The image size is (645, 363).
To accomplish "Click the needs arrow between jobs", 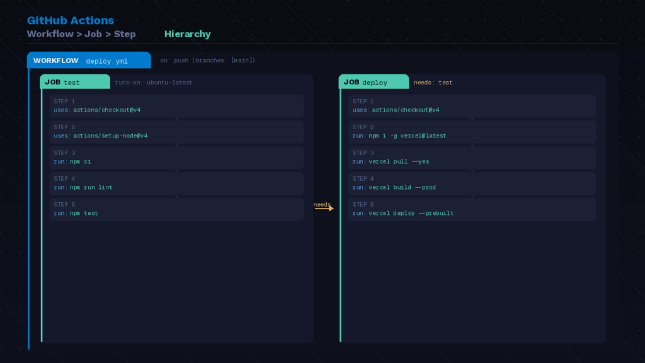I will tap(322, 208).
